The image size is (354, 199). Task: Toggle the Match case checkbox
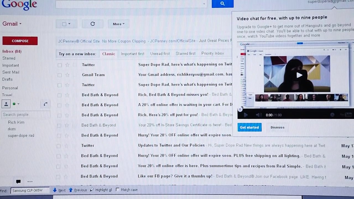point(118,190)
